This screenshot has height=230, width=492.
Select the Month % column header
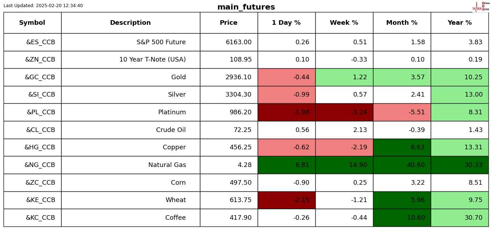tap(402, 23)
